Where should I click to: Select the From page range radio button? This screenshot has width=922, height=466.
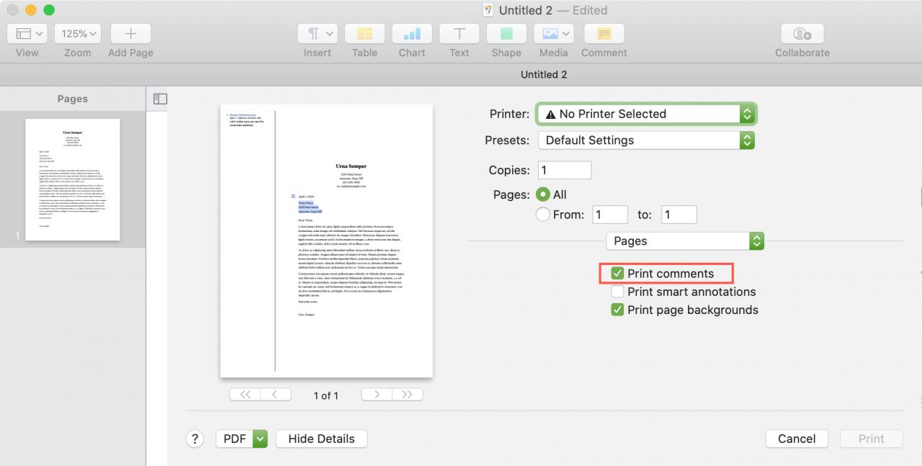[x=543, y=214]
